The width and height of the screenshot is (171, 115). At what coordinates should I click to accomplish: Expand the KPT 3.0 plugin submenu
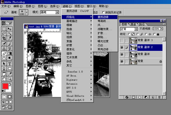77,88
